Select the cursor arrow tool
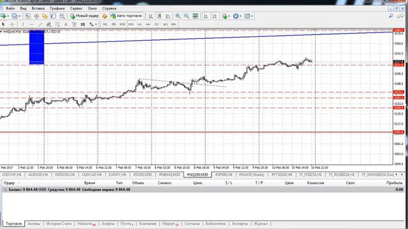Screen dimensions: 408x229 point(3,24)
